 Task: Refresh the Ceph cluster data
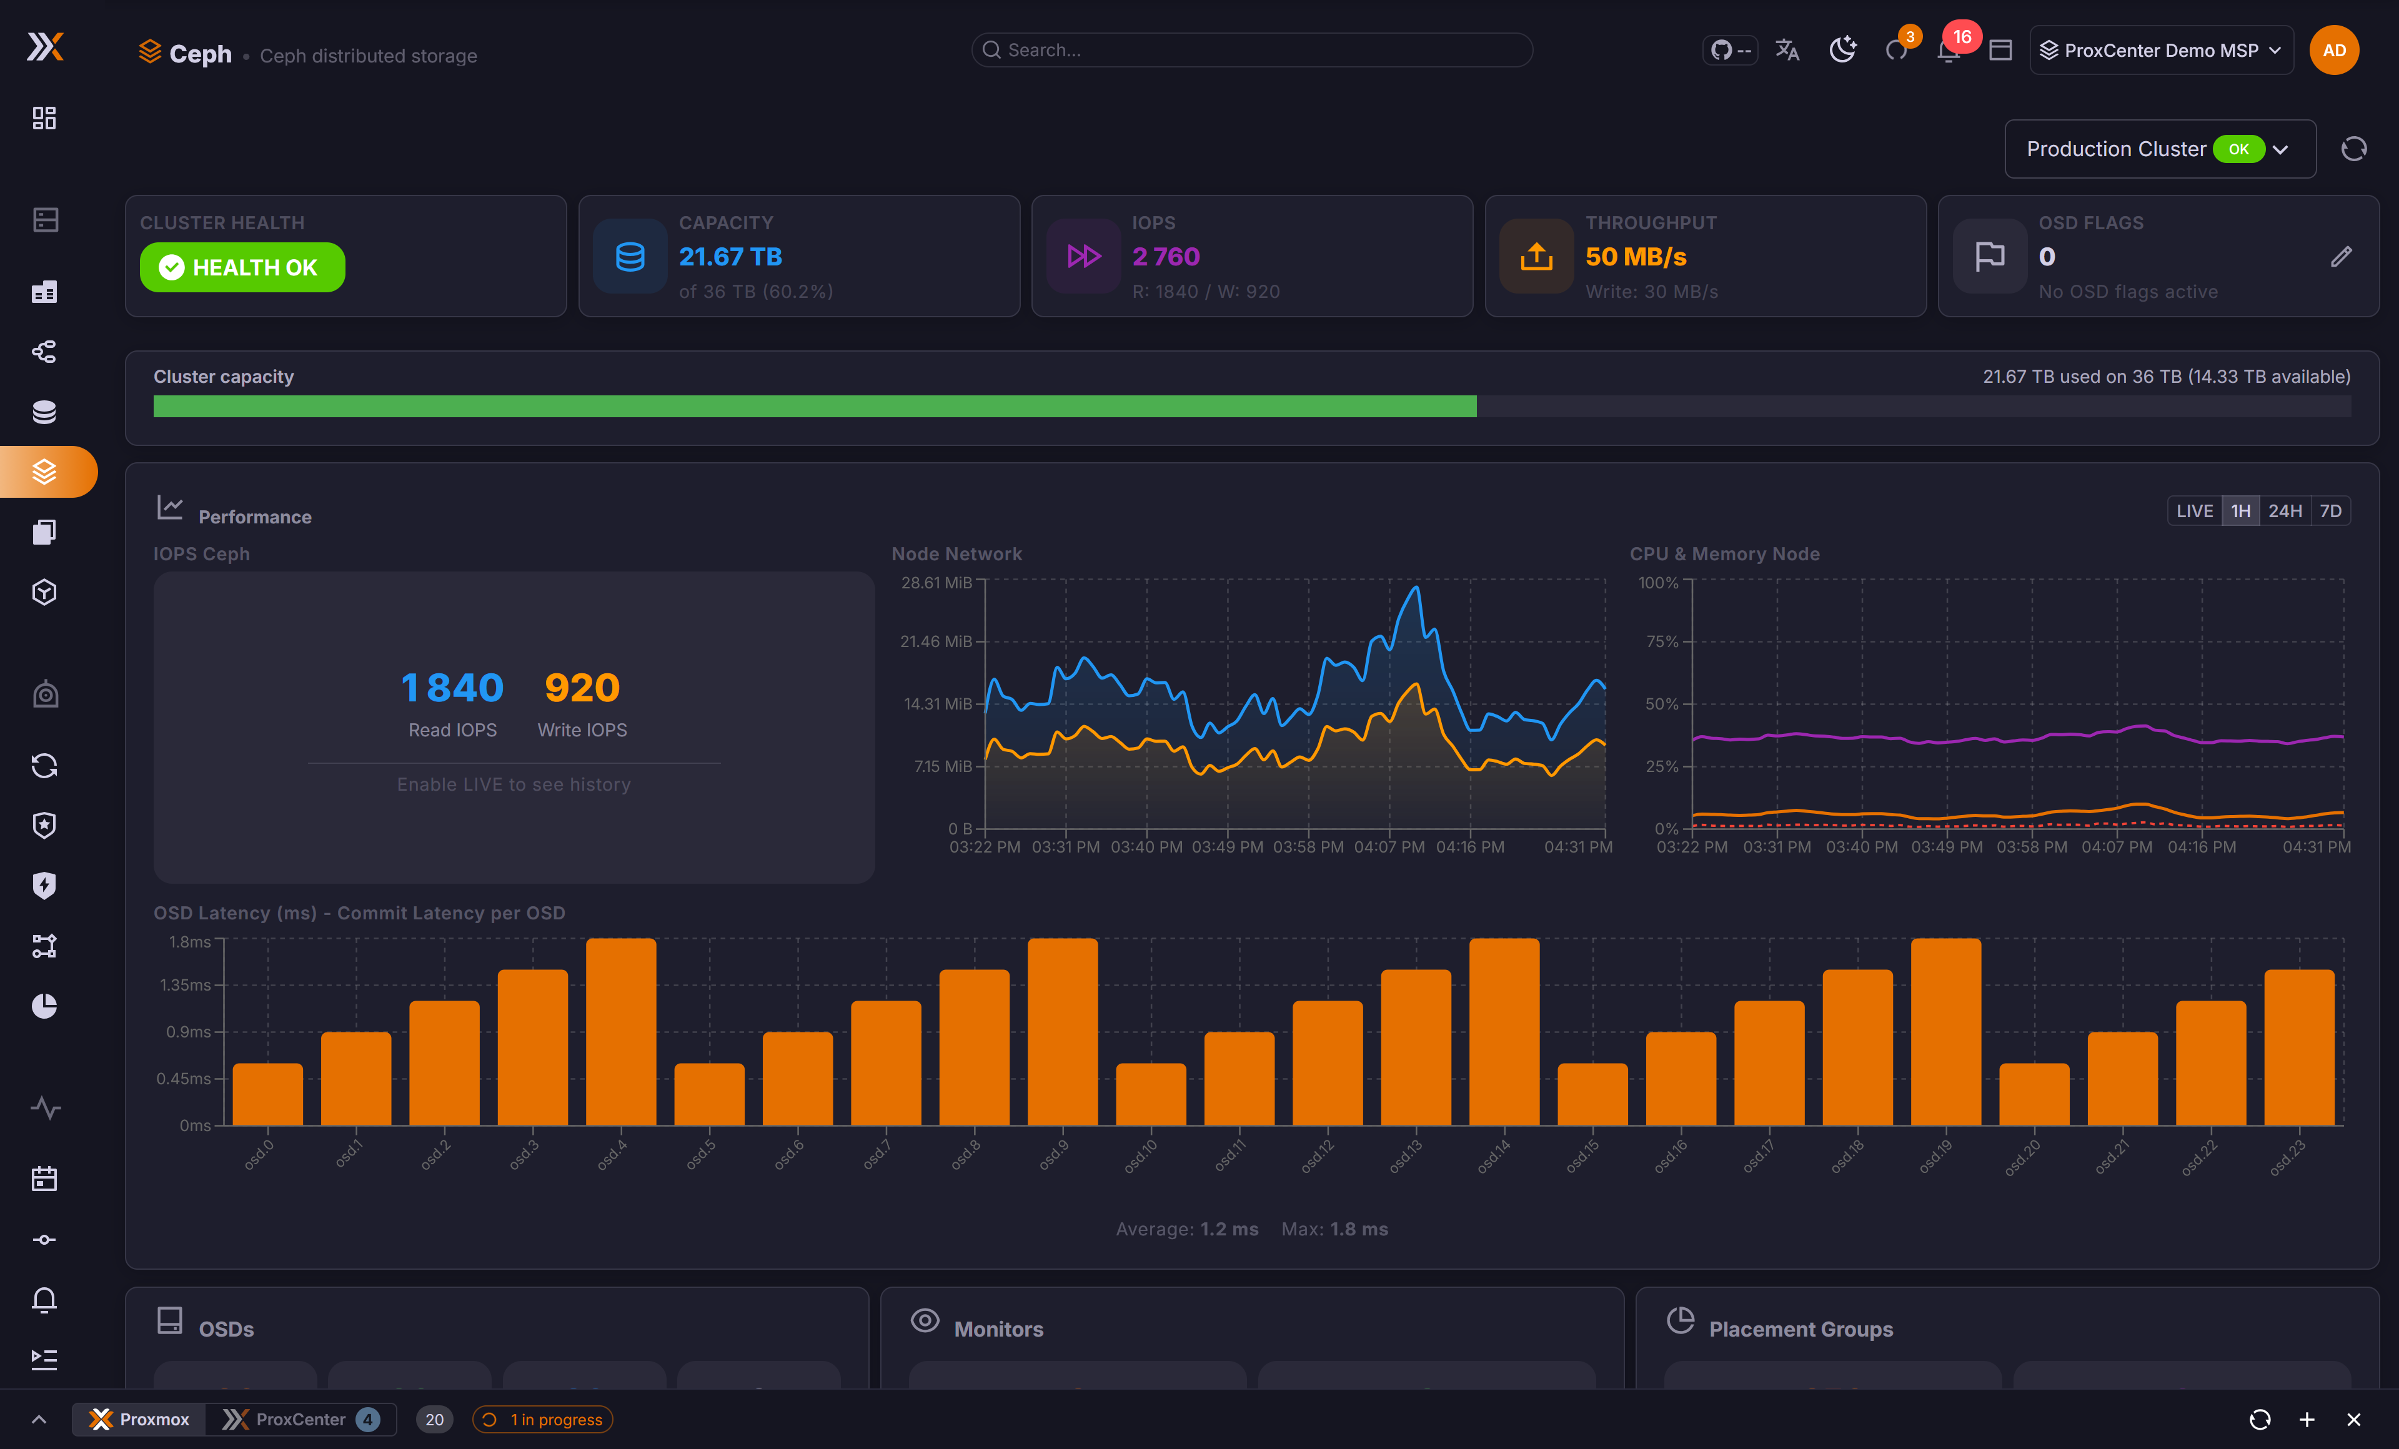click(x=2353, y=149)
